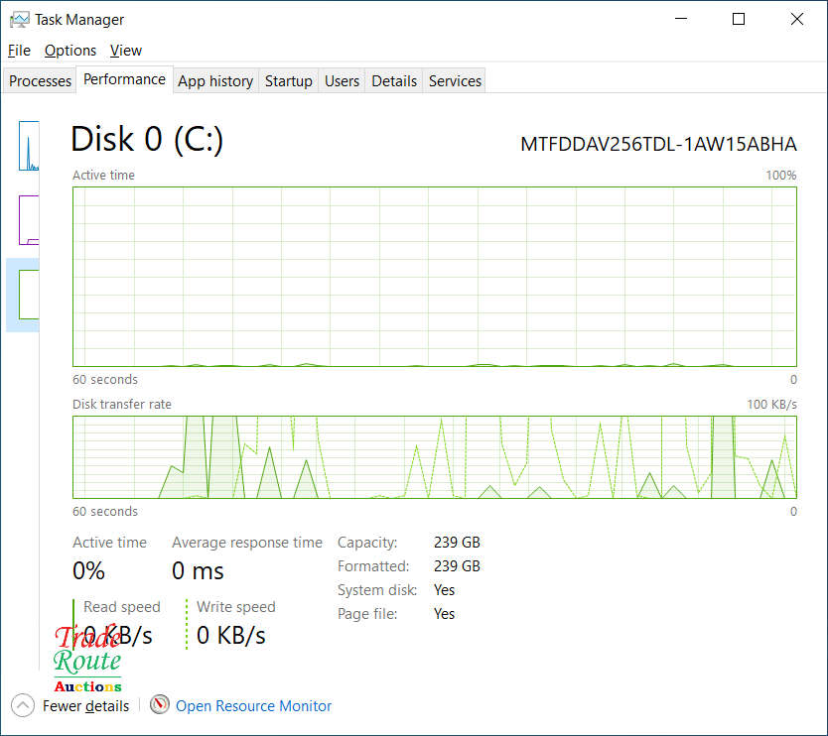The width and height of the screenshot is (828, 736).
Task: Select the Memory graph in the sidebar
Action: point(27,220)
